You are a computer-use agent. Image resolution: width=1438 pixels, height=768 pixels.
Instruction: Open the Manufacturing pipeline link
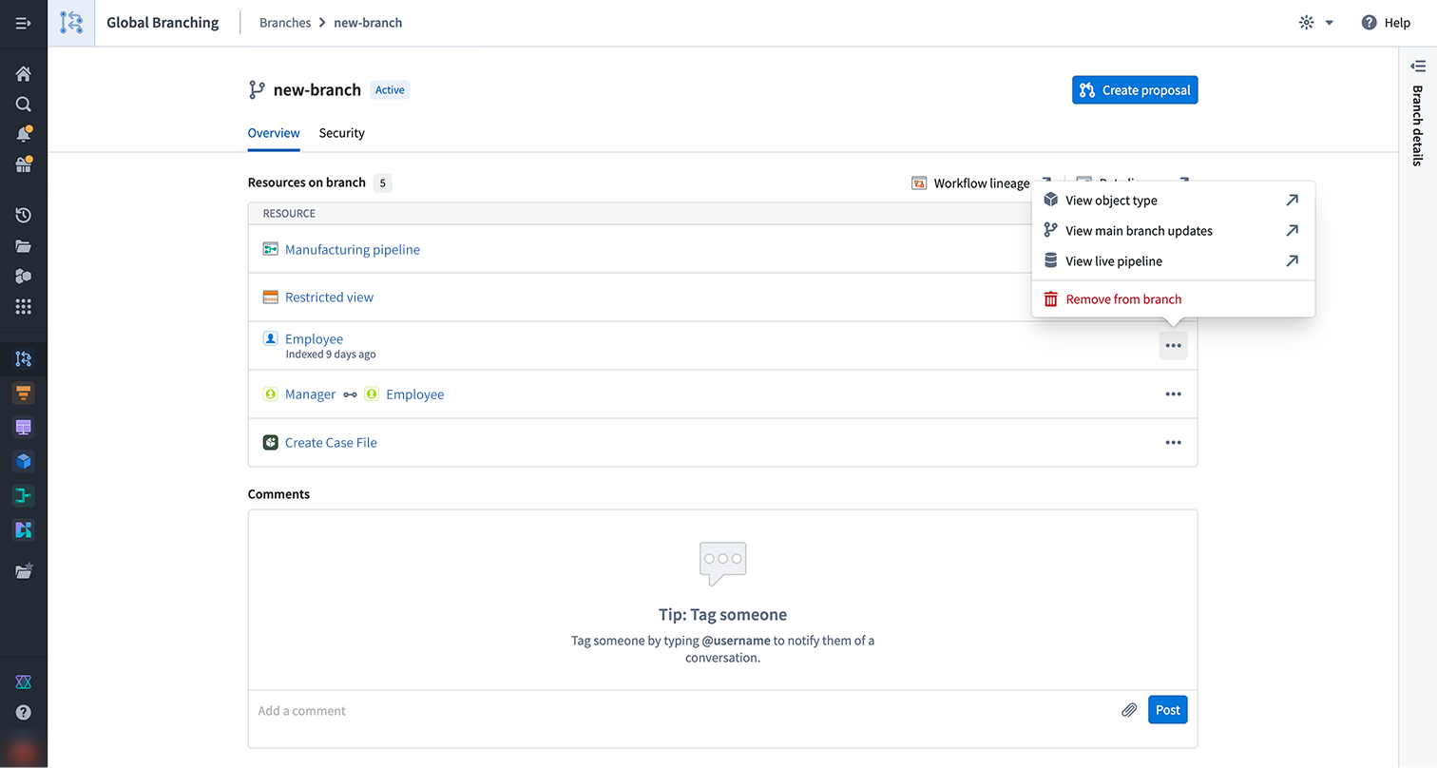[x=353, y=250]
